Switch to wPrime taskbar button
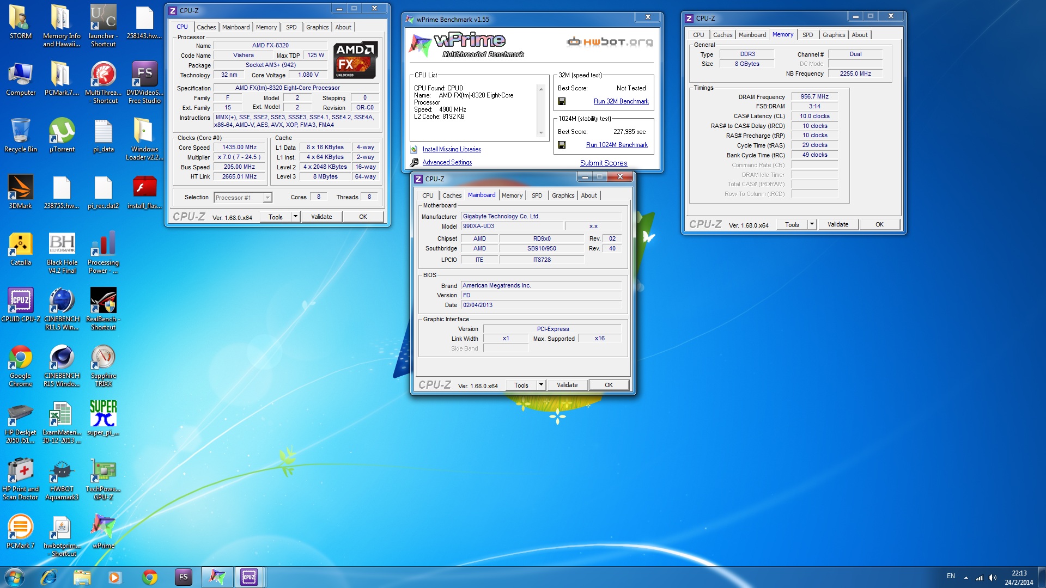1046x588 pixels. [x=217, y=577]
